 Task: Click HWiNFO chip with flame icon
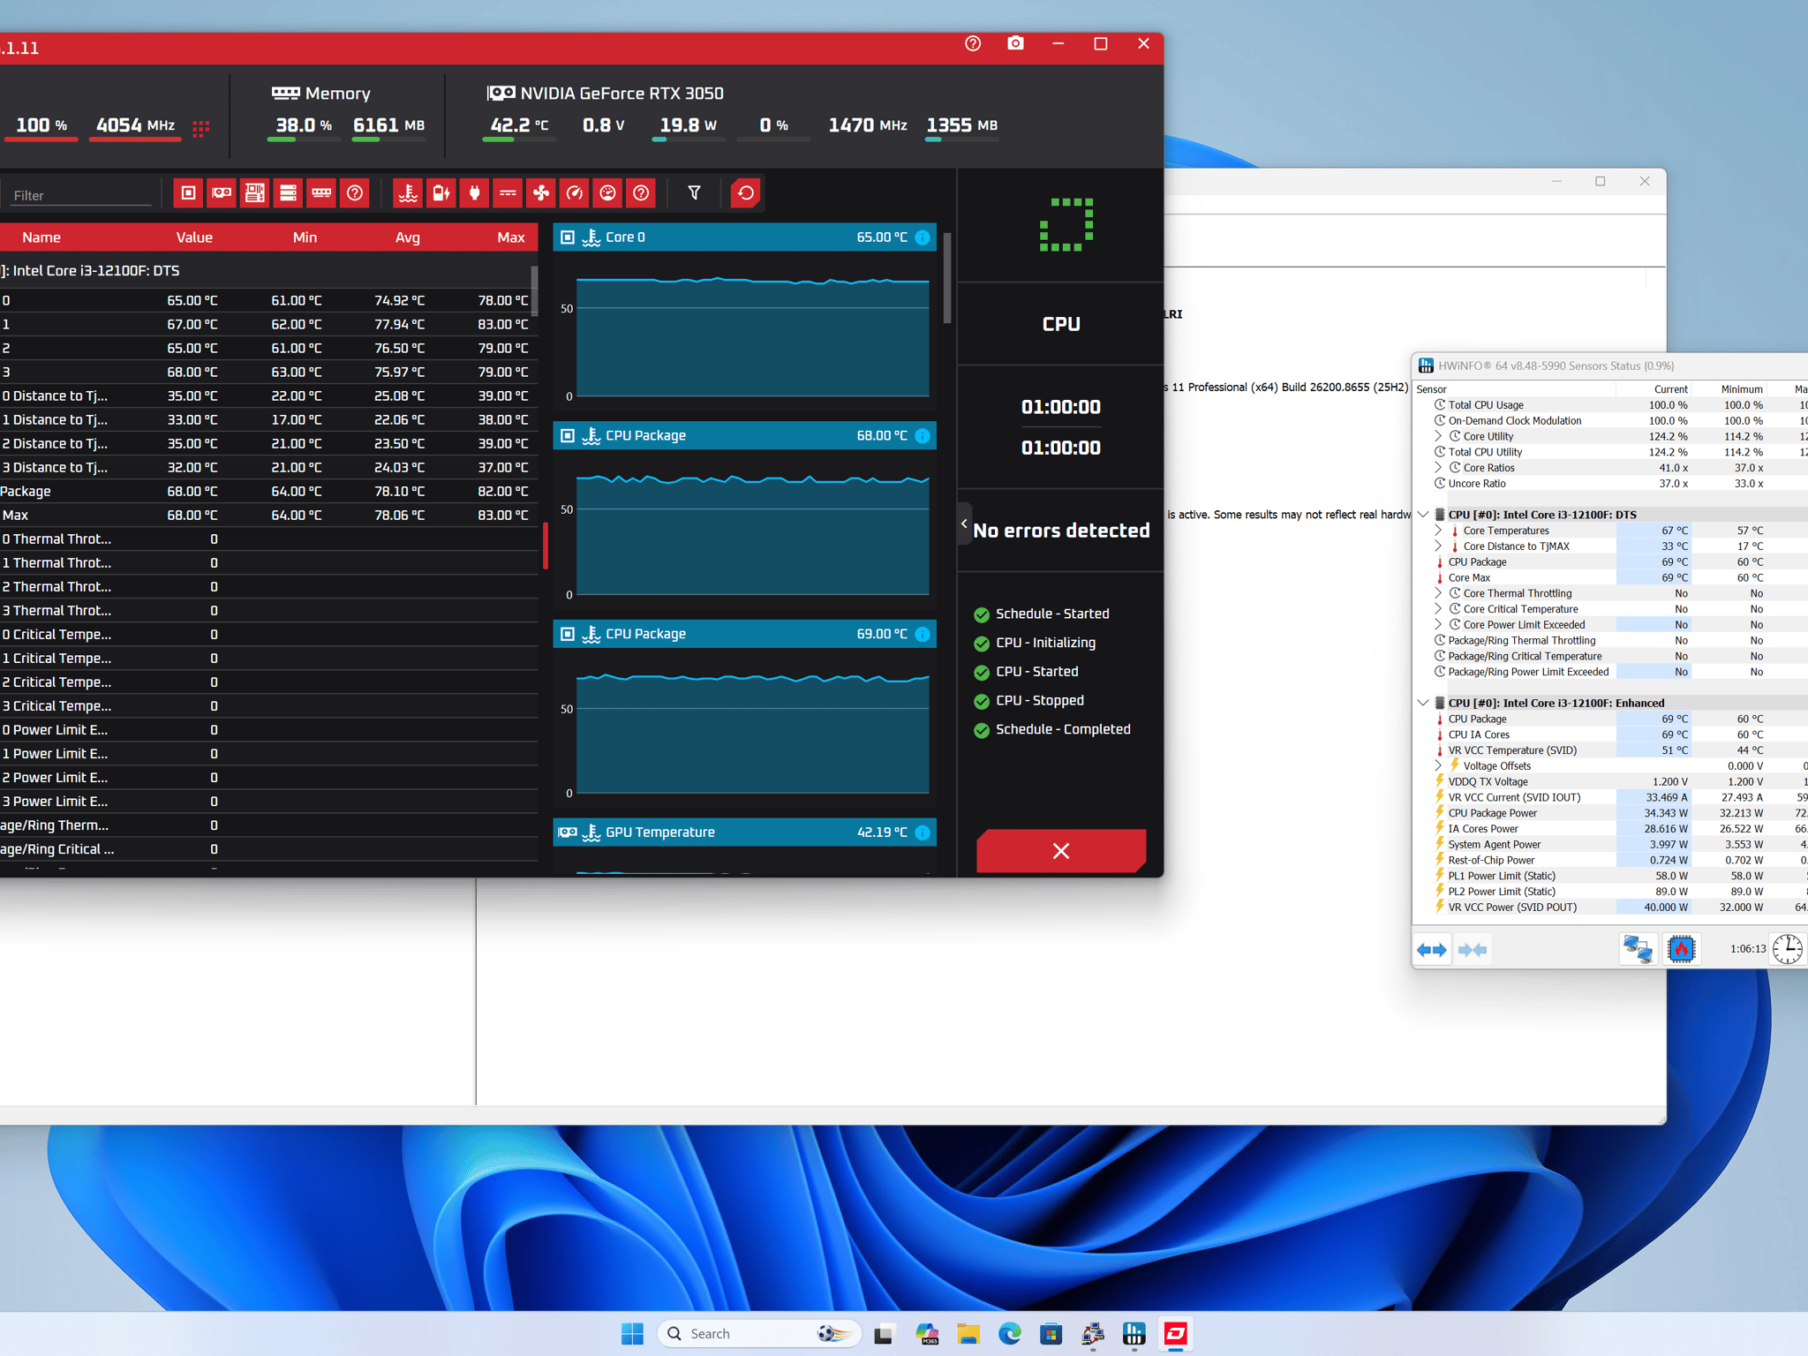1682,950
